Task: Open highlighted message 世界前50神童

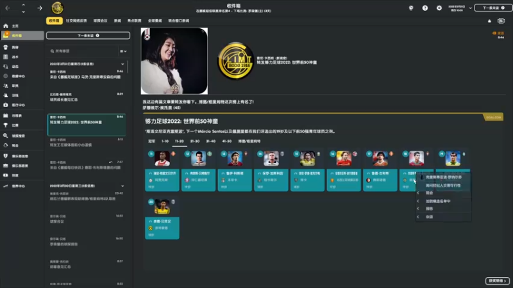Action: point(87,125)
